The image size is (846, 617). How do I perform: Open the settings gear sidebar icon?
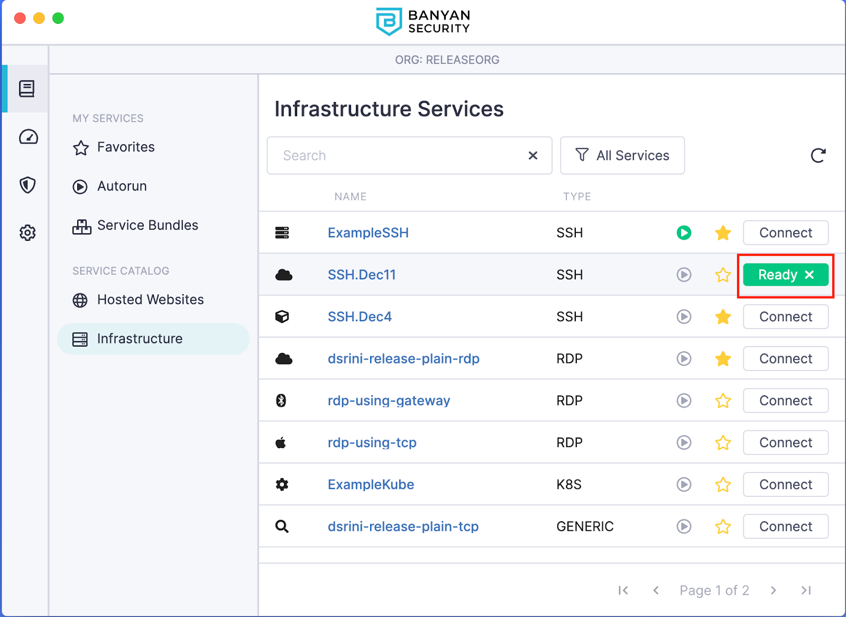tap(27, 232)
